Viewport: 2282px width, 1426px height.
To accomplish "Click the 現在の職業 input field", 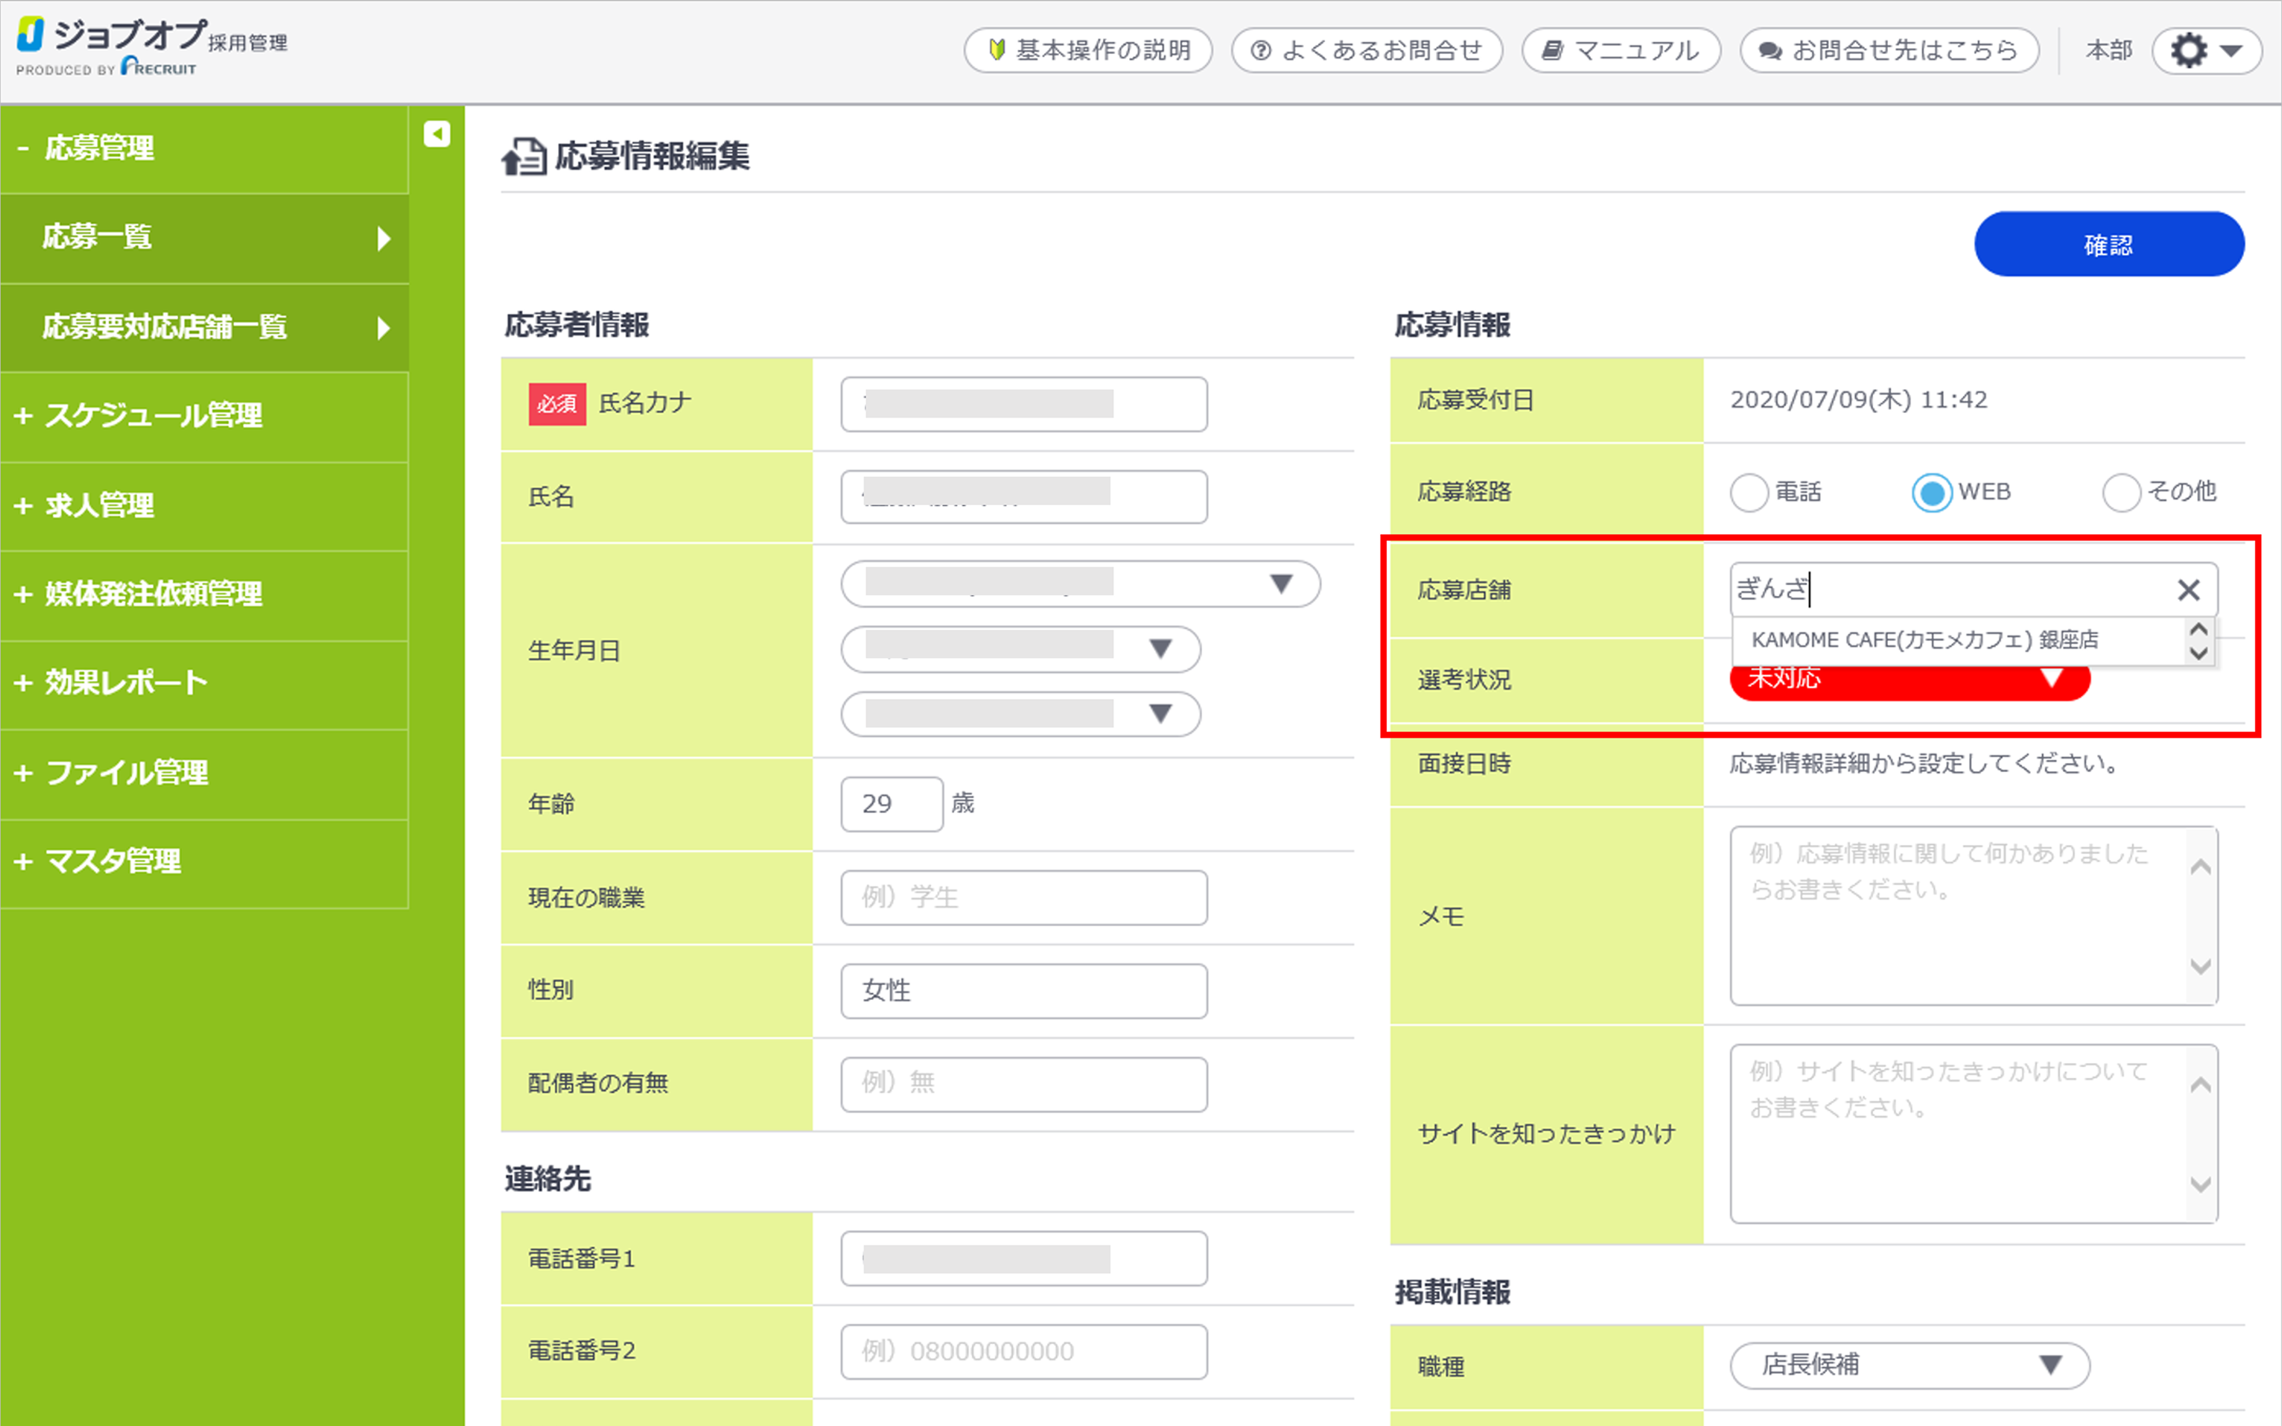I will (1023, 897).
